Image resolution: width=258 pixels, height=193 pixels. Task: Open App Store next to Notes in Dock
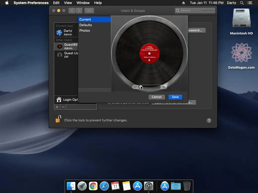(x=137, y=186)
